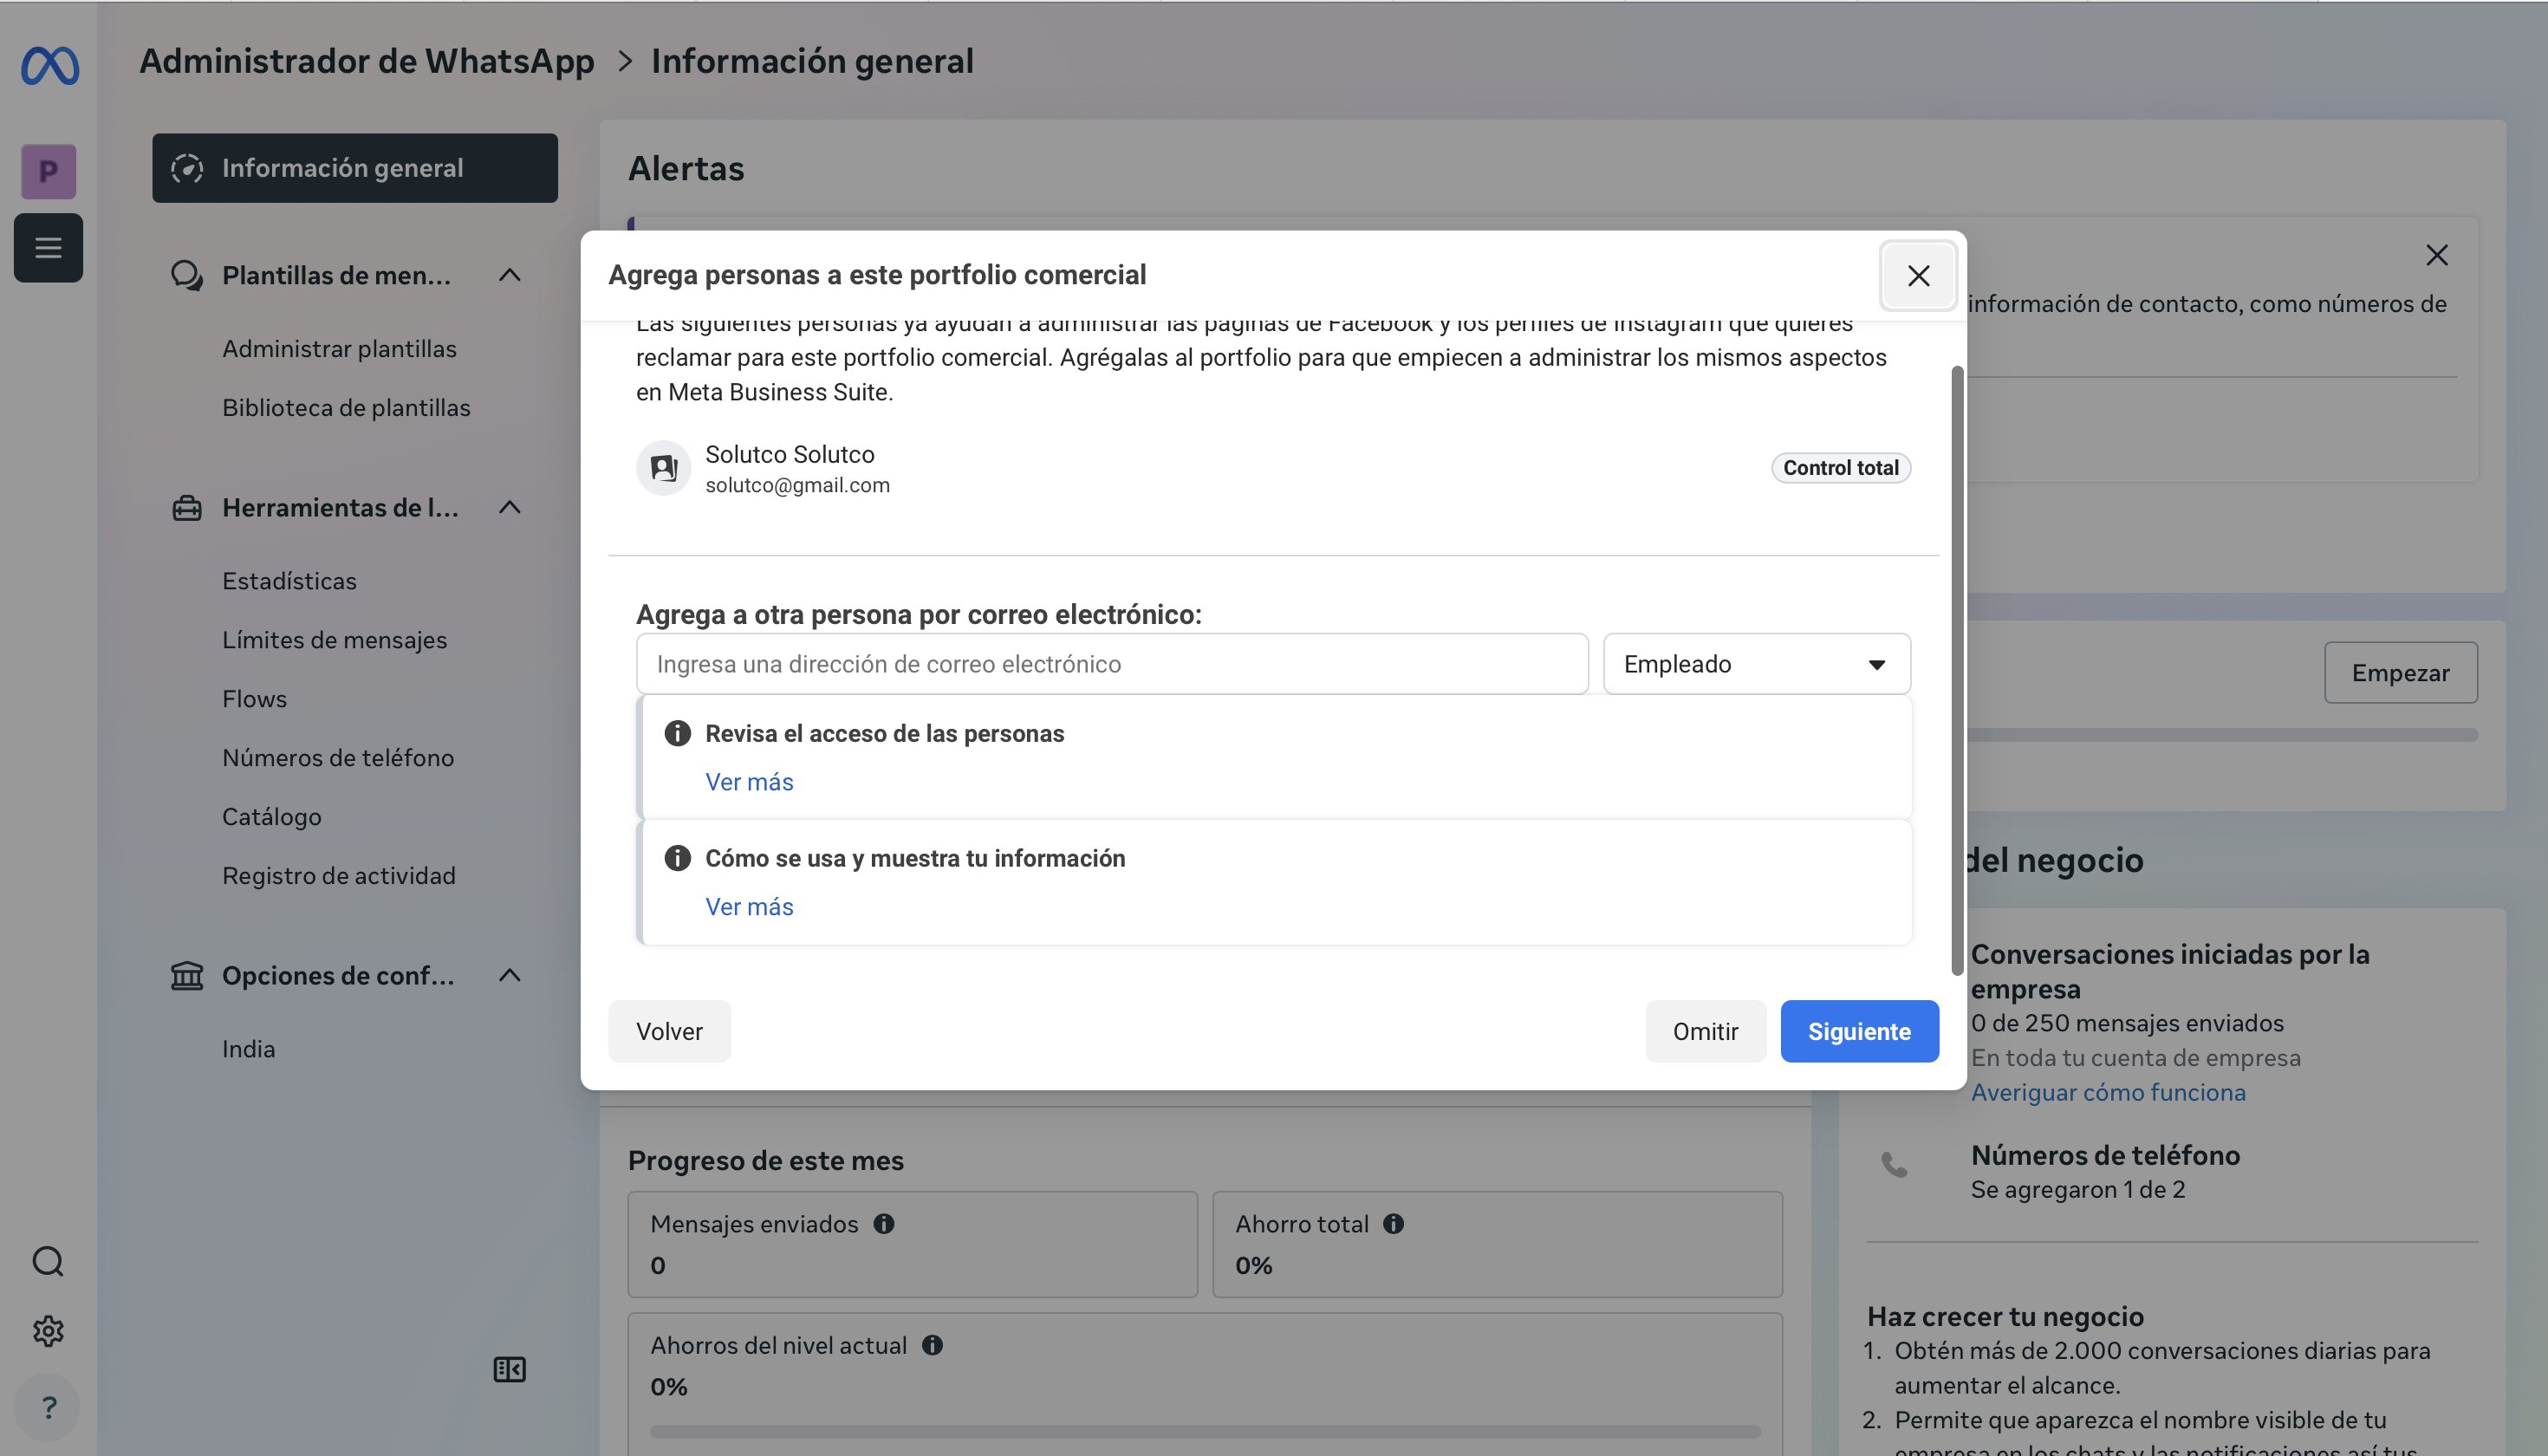Click the Empezar button
This screenshot has width=2548, height=1456.
pyautogui.click(x=2400, y=672)
